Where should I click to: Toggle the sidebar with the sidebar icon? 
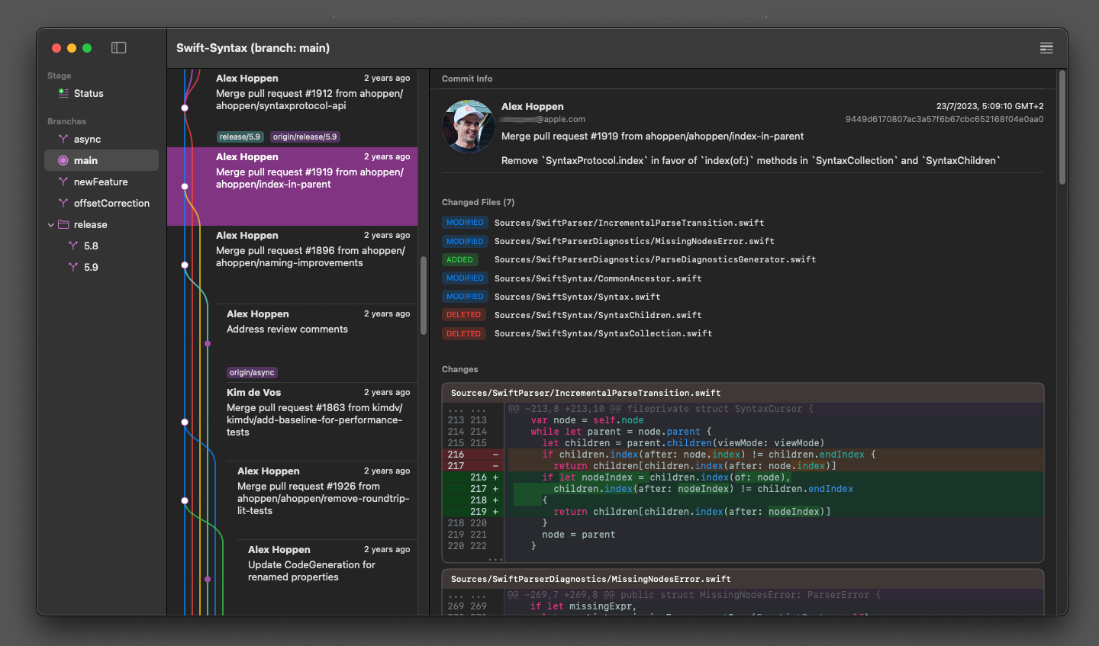pos(118,47)
